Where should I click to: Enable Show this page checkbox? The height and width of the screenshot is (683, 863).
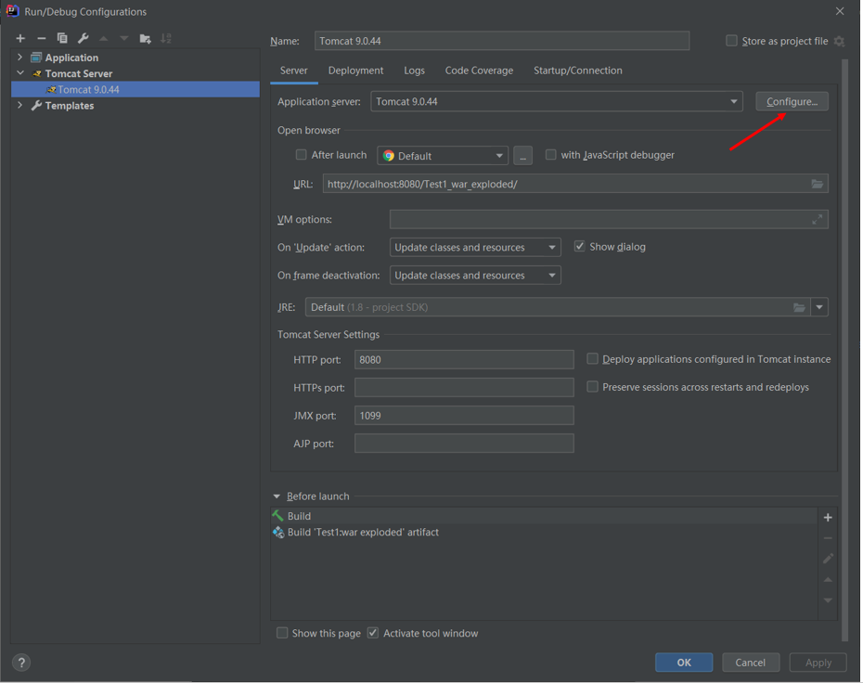(282, 633)
